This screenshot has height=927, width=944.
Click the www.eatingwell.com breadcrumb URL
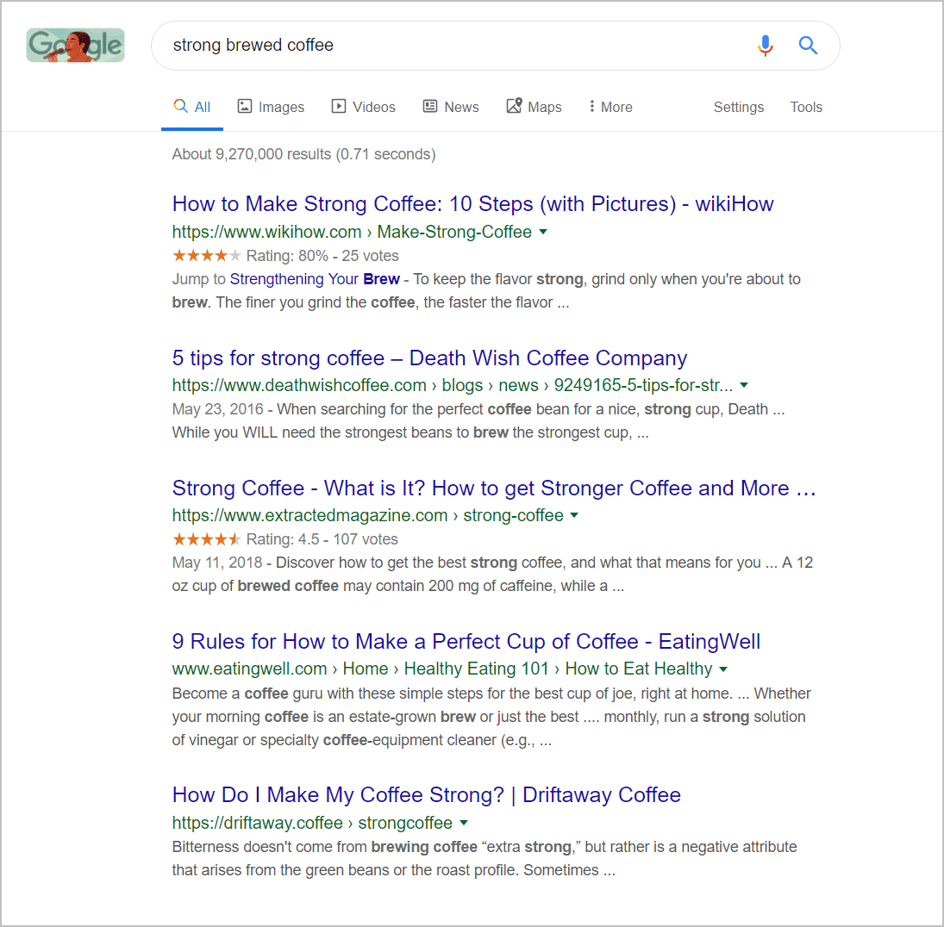pyautogui.click(x=442, y=669)
